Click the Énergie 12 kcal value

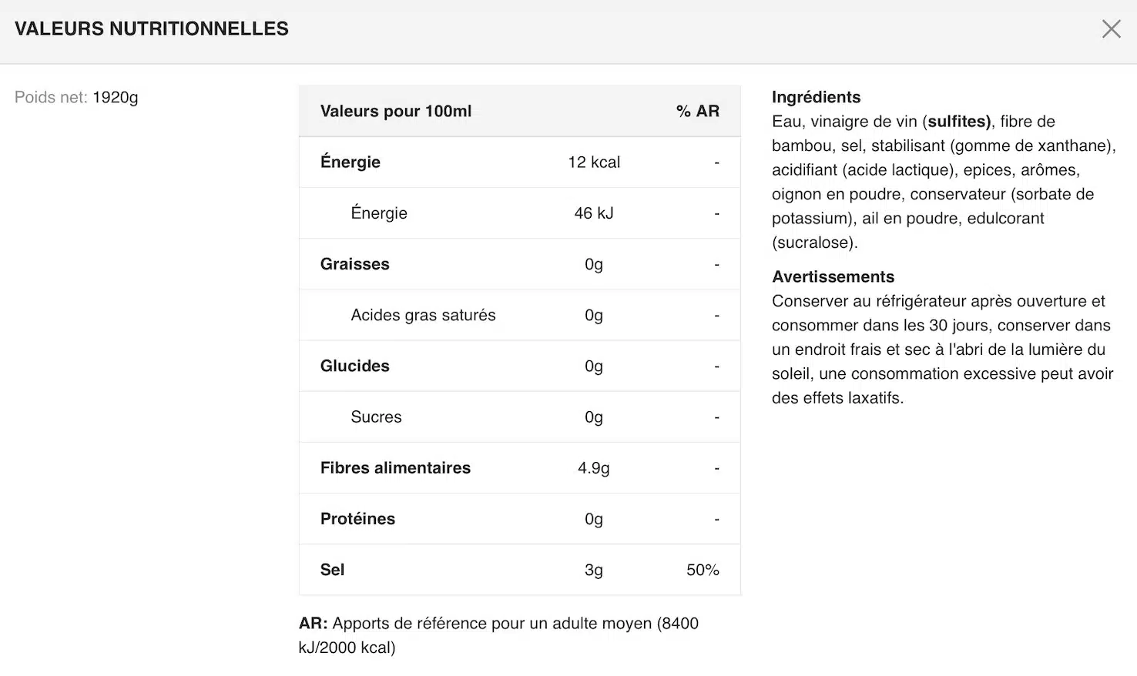[593, 162]
